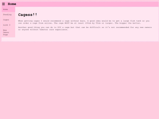Select Home in the sidebar
The height and width of the screenshot is (119, 159).
coord(9,9)
